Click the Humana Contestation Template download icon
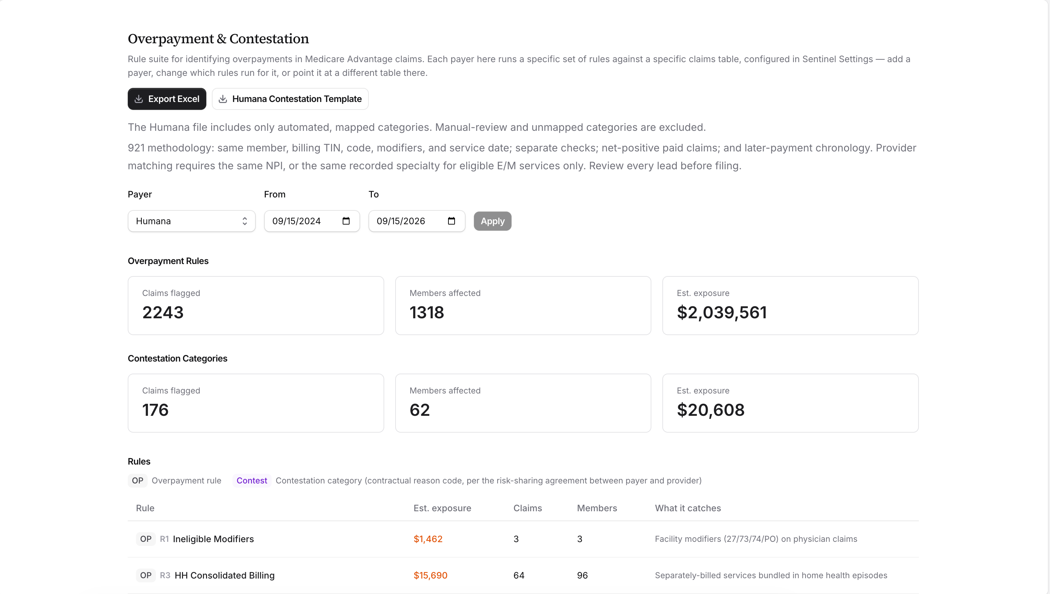 point(223,99)
